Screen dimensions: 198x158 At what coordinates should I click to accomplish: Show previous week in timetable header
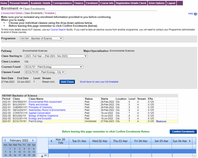[51, 141]
